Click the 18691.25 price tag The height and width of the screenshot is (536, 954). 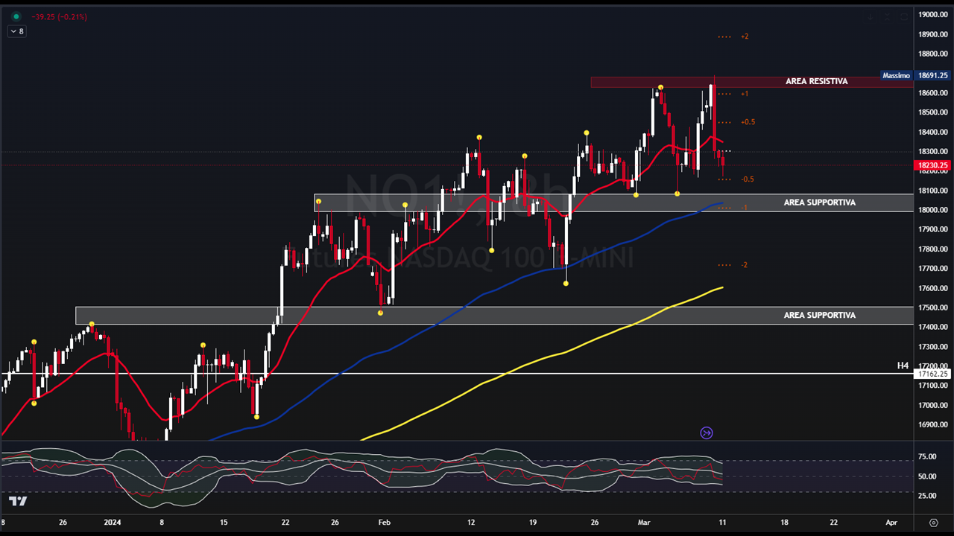tap(933, 75)
